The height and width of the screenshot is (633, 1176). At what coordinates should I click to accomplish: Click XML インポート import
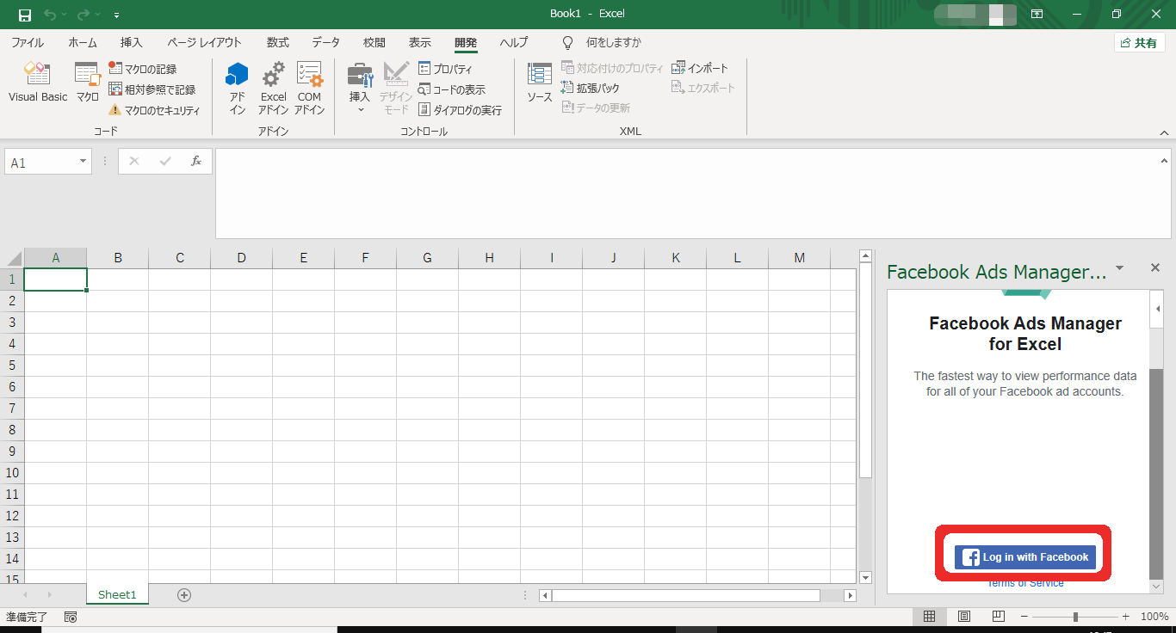700,68
